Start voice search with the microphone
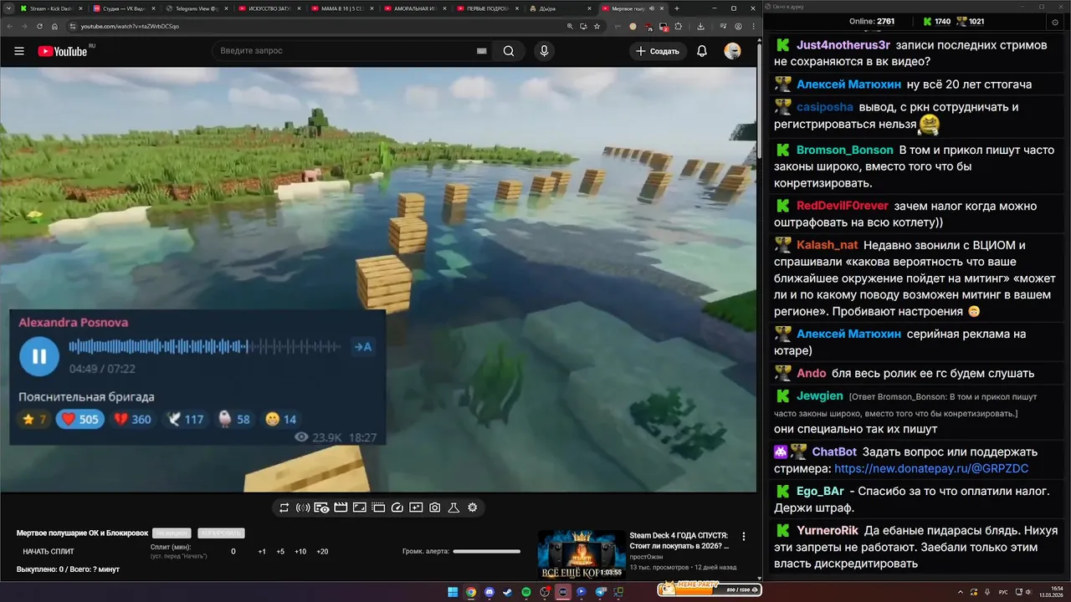The height and width of the screenshot is (602, 1071). pyautogui.click(x=545, y=51)
